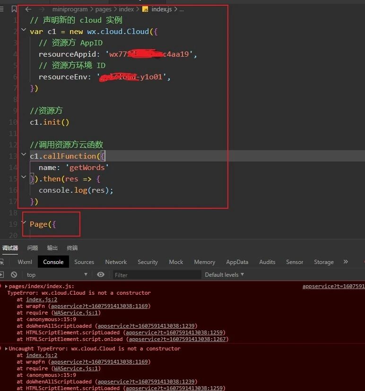Collapse the .then(res => fold arrow
Screen dimensions: 365x391
24,177
